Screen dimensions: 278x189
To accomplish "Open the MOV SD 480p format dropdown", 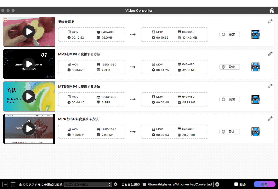I will pyautogui.click(x=88, y=184).
